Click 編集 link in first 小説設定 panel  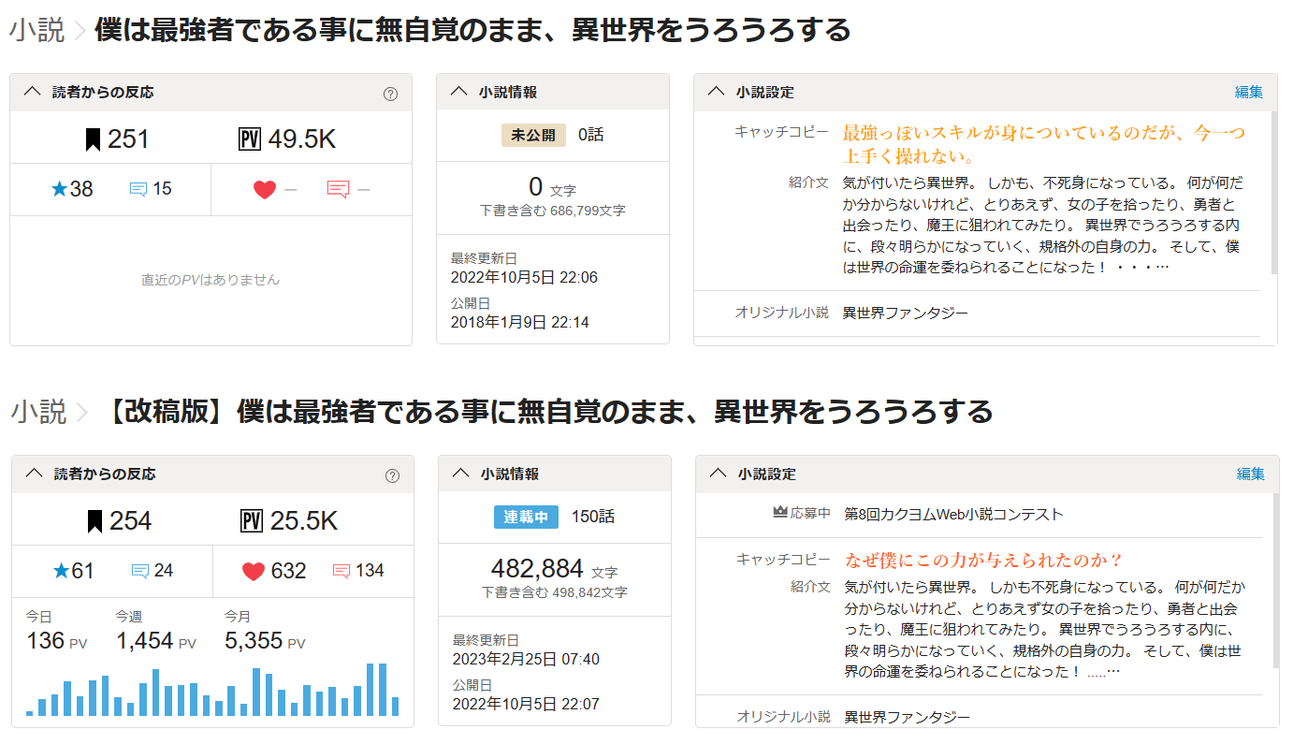[1248, 92]
